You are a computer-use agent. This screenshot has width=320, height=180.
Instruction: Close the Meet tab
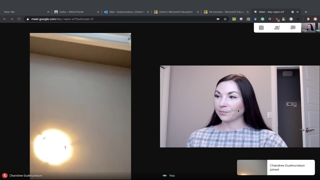[x=297, y=12]
